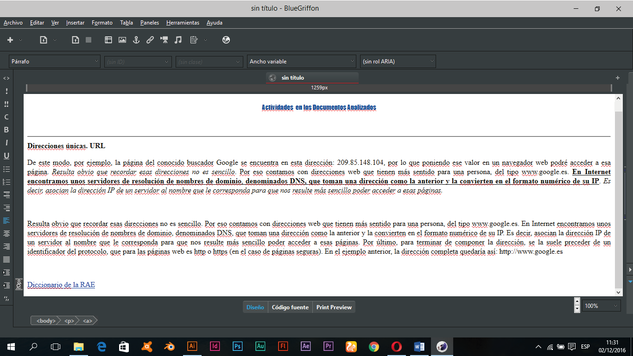Viewport: 633px width, 356px height.
Task: Click the Print Preview button
Action: pos(334,307)
